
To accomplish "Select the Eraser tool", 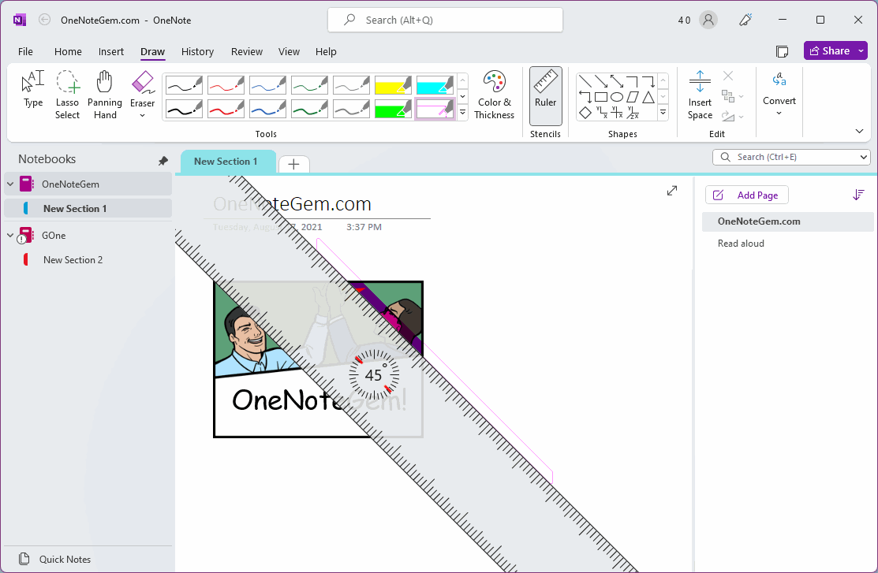I will click(x=142, y=89).
